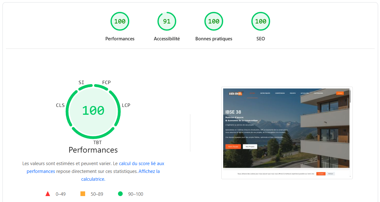This screenshot has width=380, height=202.
Task: Click the orange square 50–89 legend icon
Action: pos(83,194)
